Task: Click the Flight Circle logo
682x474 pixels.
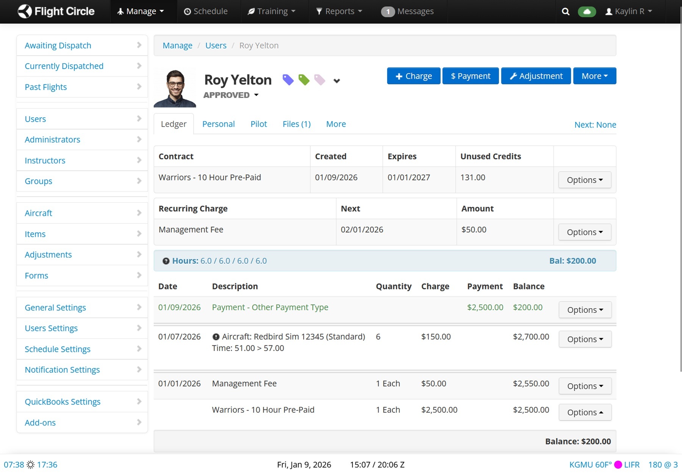Action: [56, 11]
